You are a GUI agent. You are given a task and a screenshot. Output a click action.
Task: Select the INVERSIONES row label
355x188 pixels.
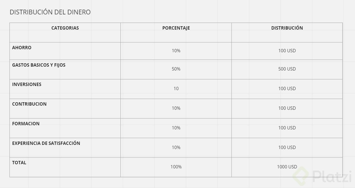[x=27, y=84]
